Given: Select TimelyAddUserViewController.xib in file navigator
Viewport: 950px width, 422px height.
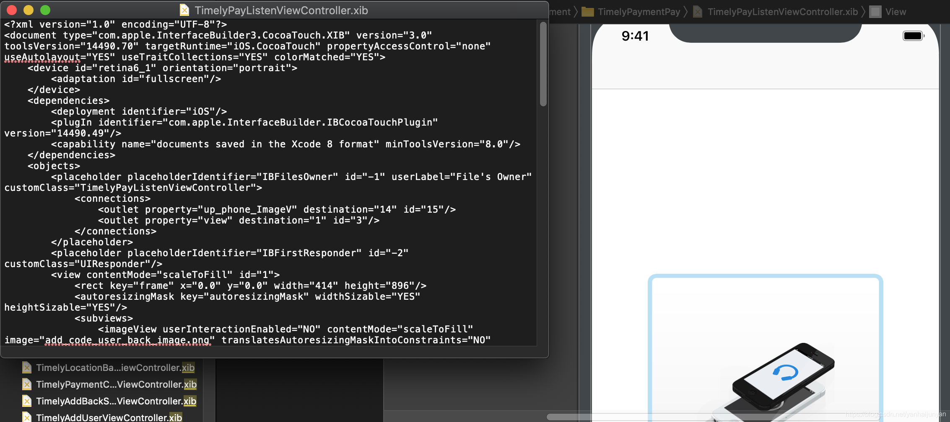Looking at the screenshot, I should click(x=109, y=417).
